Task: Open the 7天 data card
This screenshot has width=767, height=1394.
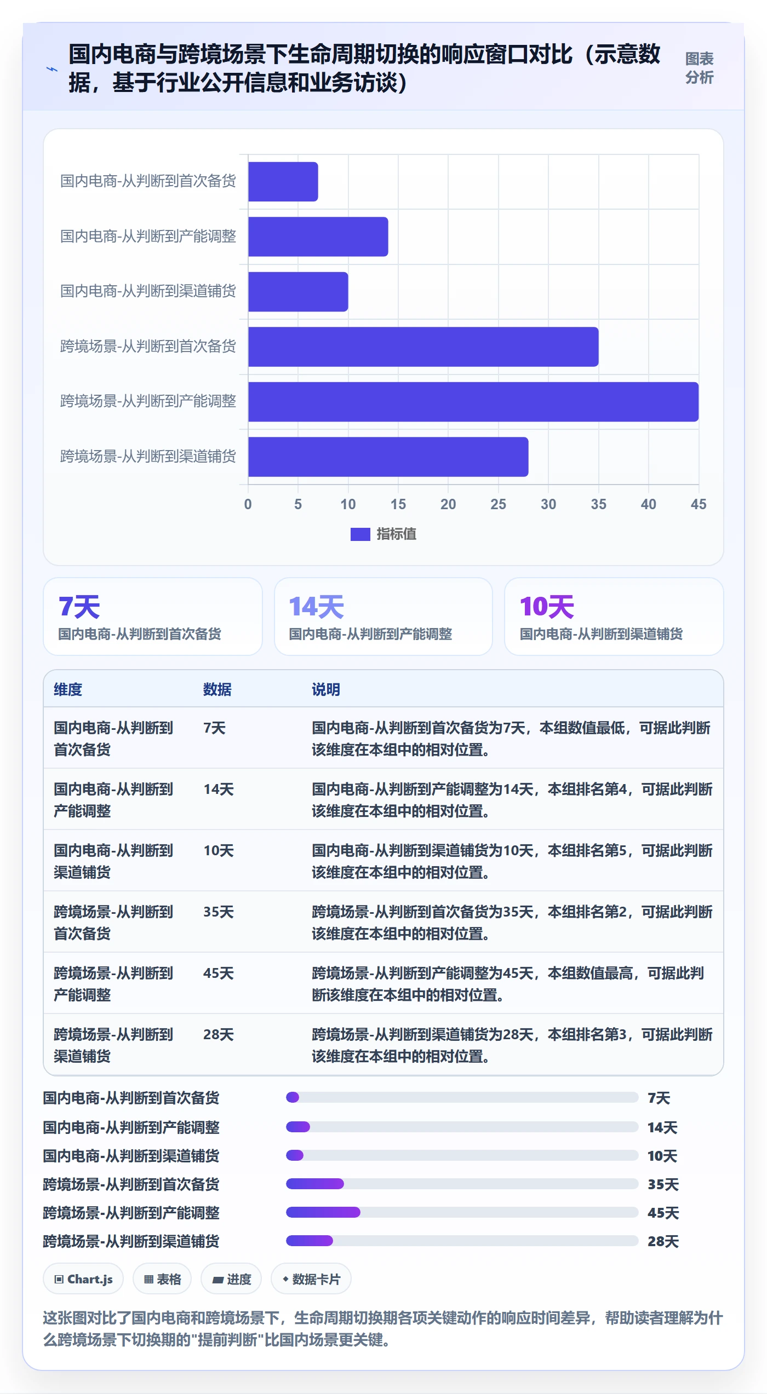Action: [x=153, y=617]
